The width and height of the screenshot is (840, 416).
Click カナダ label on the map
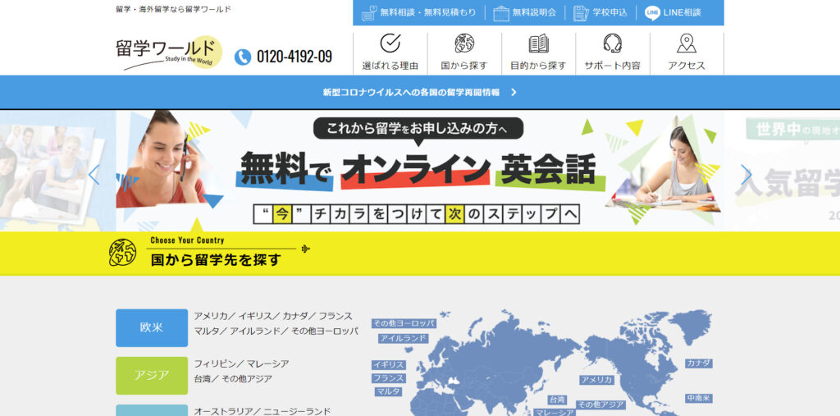tap(699, 363)
